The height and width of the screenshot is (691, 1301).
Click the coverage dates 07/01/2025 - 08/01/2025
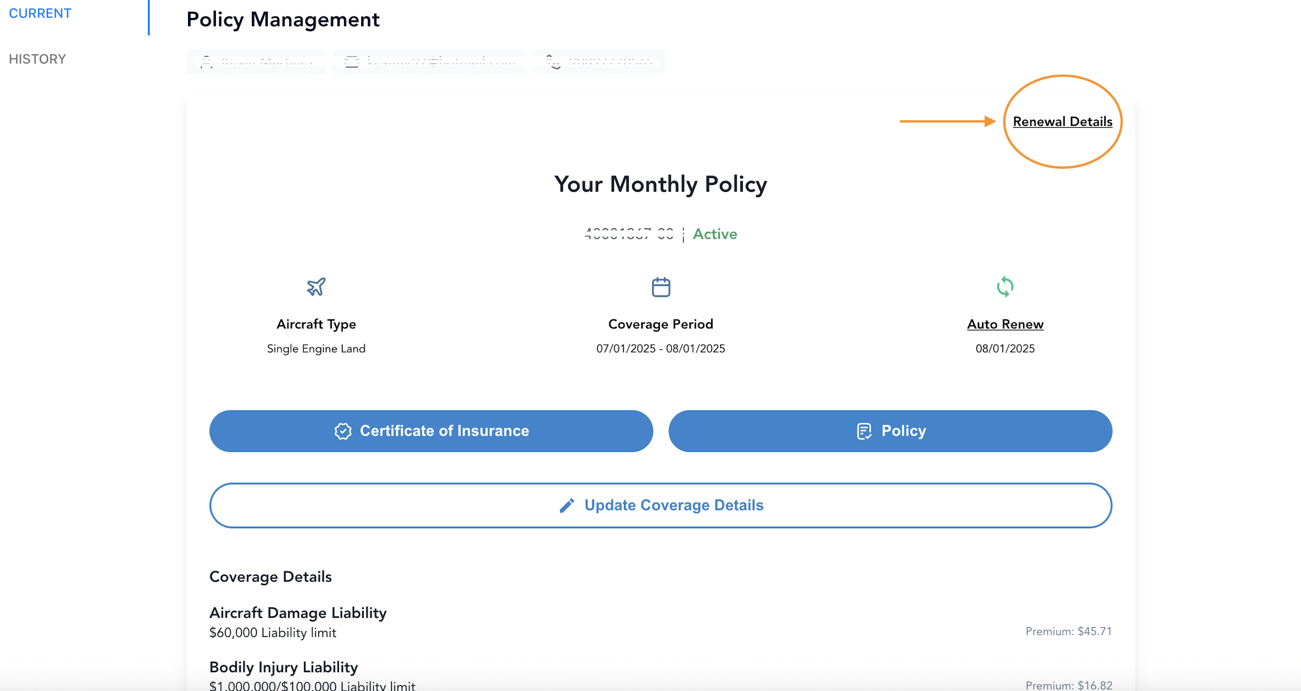pos(660,349)
